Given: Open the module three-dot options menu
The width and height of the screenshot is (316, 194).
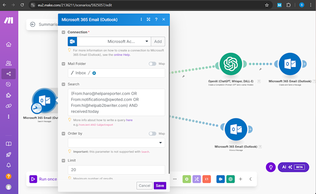Looking at the screenshot, I should pos(141,19).
